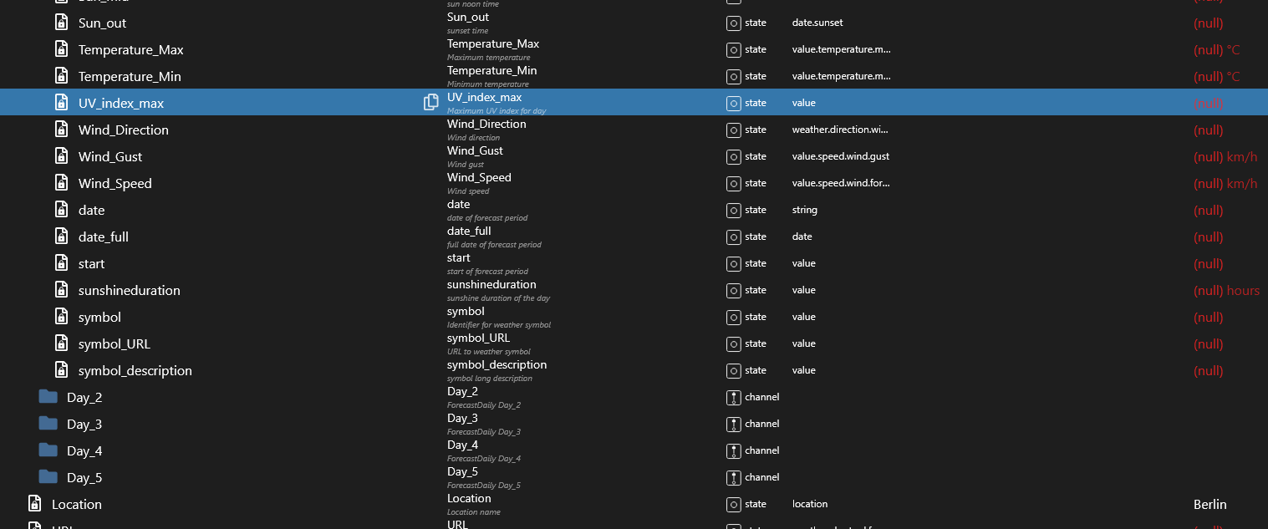Open the Day_2 tree node

pyautogui.click(x=84, y=397)
